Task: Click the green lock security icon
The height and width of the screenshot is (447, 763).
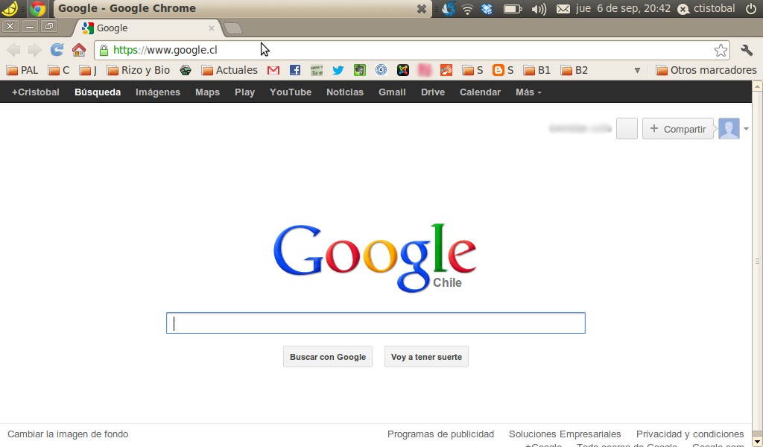Action: click(104, 50)
